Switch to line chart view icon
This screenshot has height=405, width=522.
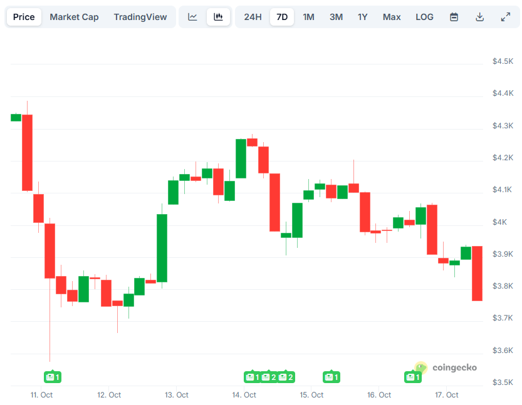(x=193, y=17)
